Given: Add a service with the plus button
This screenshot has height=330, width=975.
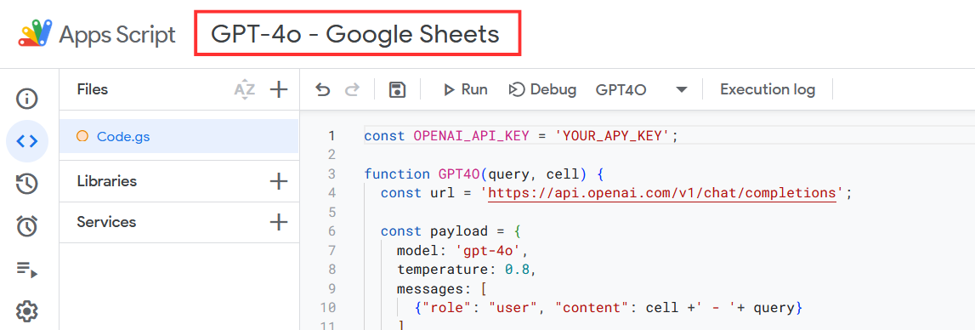Looking at the screenshot, I should click(279, 222).
